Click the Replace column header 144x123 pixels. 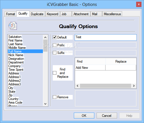121,61
